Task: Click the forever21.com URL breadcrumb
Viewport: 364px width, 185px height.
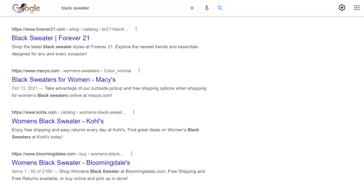Action: pos(38,29)
